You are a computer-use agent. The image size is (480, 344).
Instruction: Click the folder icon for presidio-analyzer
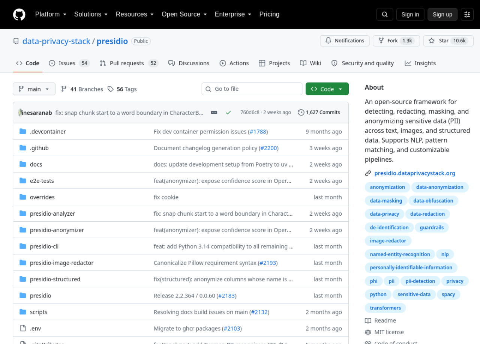pyautogui.click(x=23, y=213)
